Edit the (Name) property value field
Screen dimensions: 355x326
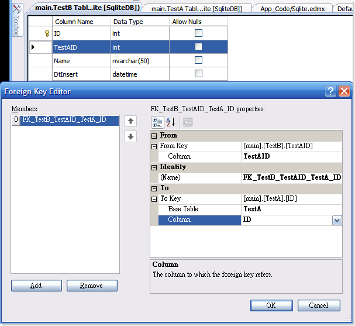(292, 177)
